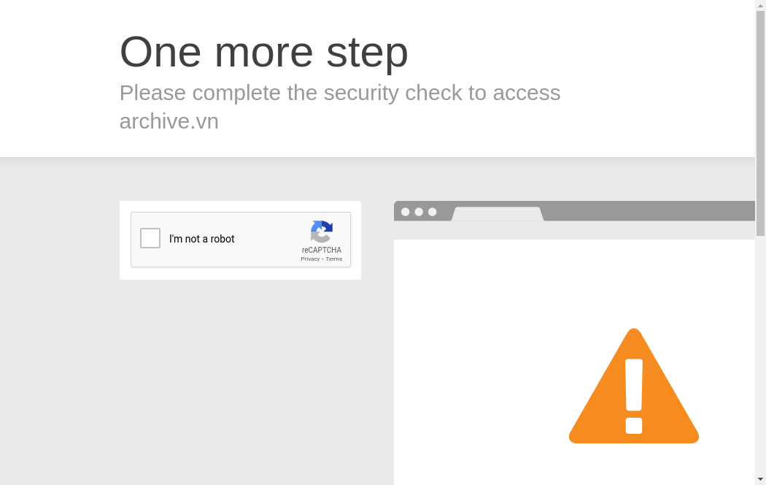This screenshot has height=485, width=766.
Task: Select the blank tab in the browser illustration
Action: click(x=498, y=214)
